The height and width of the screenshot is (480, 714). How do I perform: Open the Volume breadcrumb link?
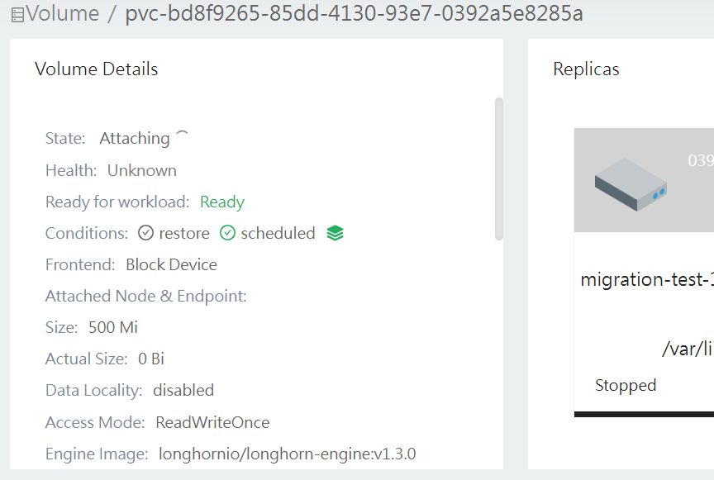[62, 14]
